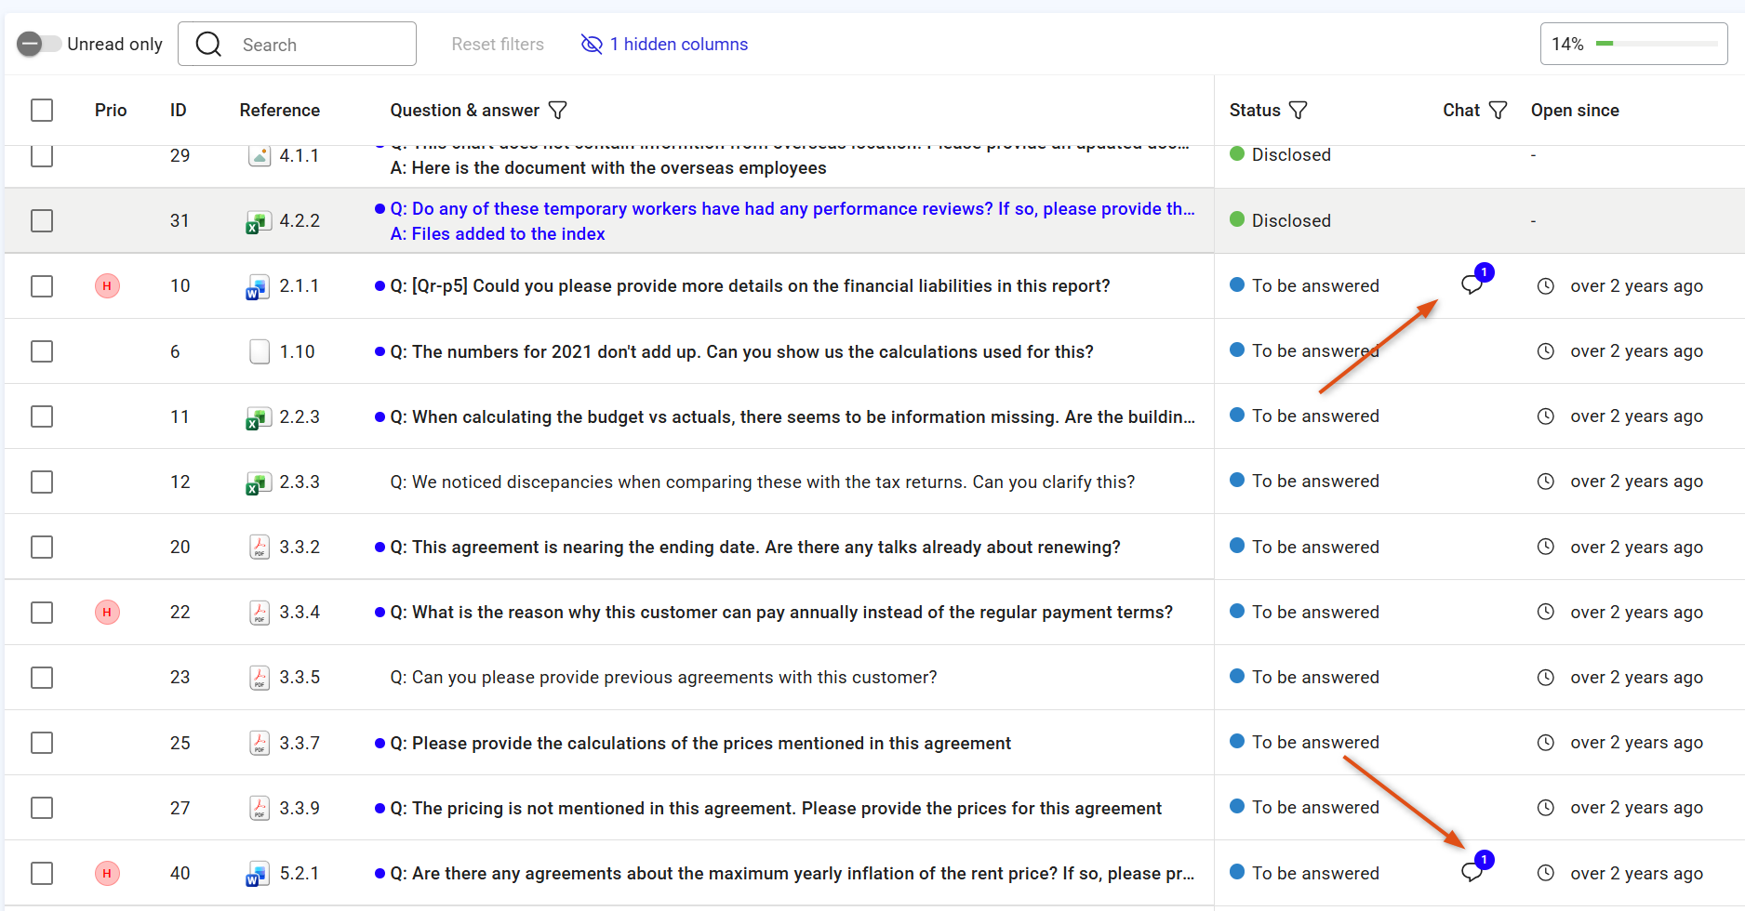The image size is (1745, 911).
Task: Select checkbox for question ID 25
Action: (42, 743)
